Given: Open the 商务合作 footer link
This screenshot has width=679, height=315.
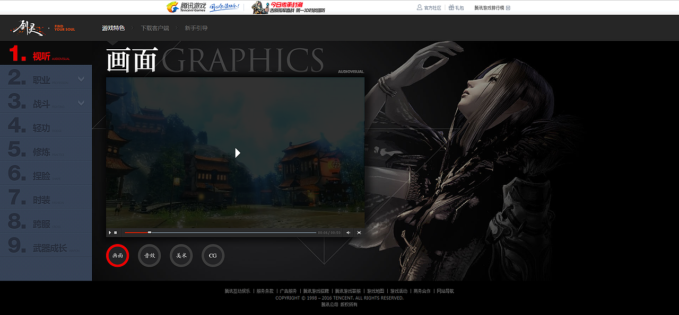Looking at the screenshot, I should (x=422, y=291).
